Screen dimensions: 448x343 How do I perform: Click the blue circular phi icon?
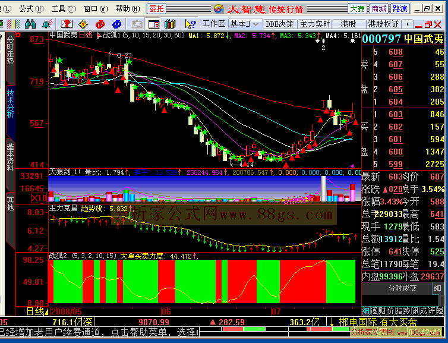click(x=117, y=24)
